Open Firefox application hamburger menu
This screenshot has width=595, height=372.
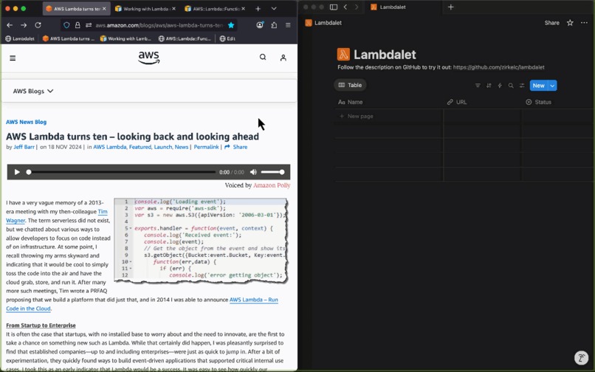[x=288, y=25]
